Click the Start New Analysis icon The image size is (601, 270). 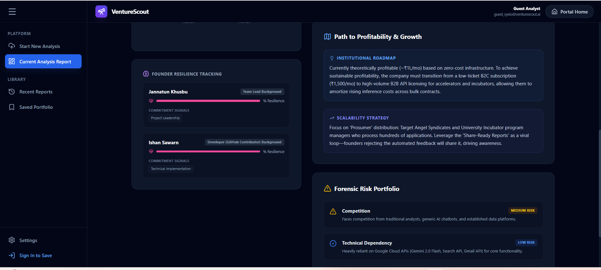click(12, 46)
